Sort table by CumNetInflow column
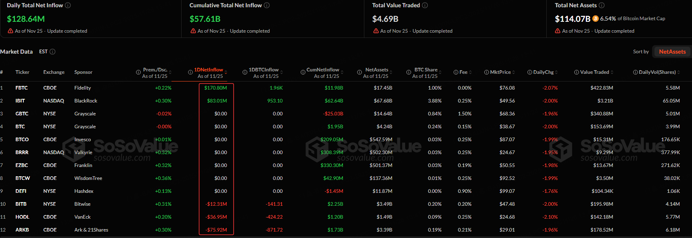Image resolution: width=692 pixels, height=238 pixels. coord(342,72)
